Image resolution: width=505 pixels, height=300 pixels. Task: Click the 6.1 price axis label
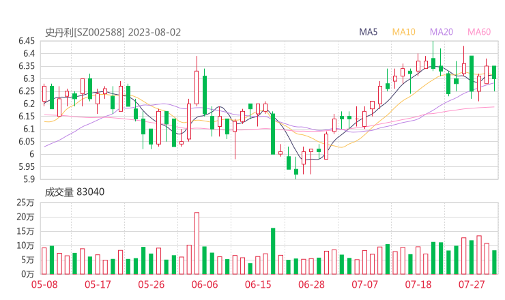coord(29,129)
